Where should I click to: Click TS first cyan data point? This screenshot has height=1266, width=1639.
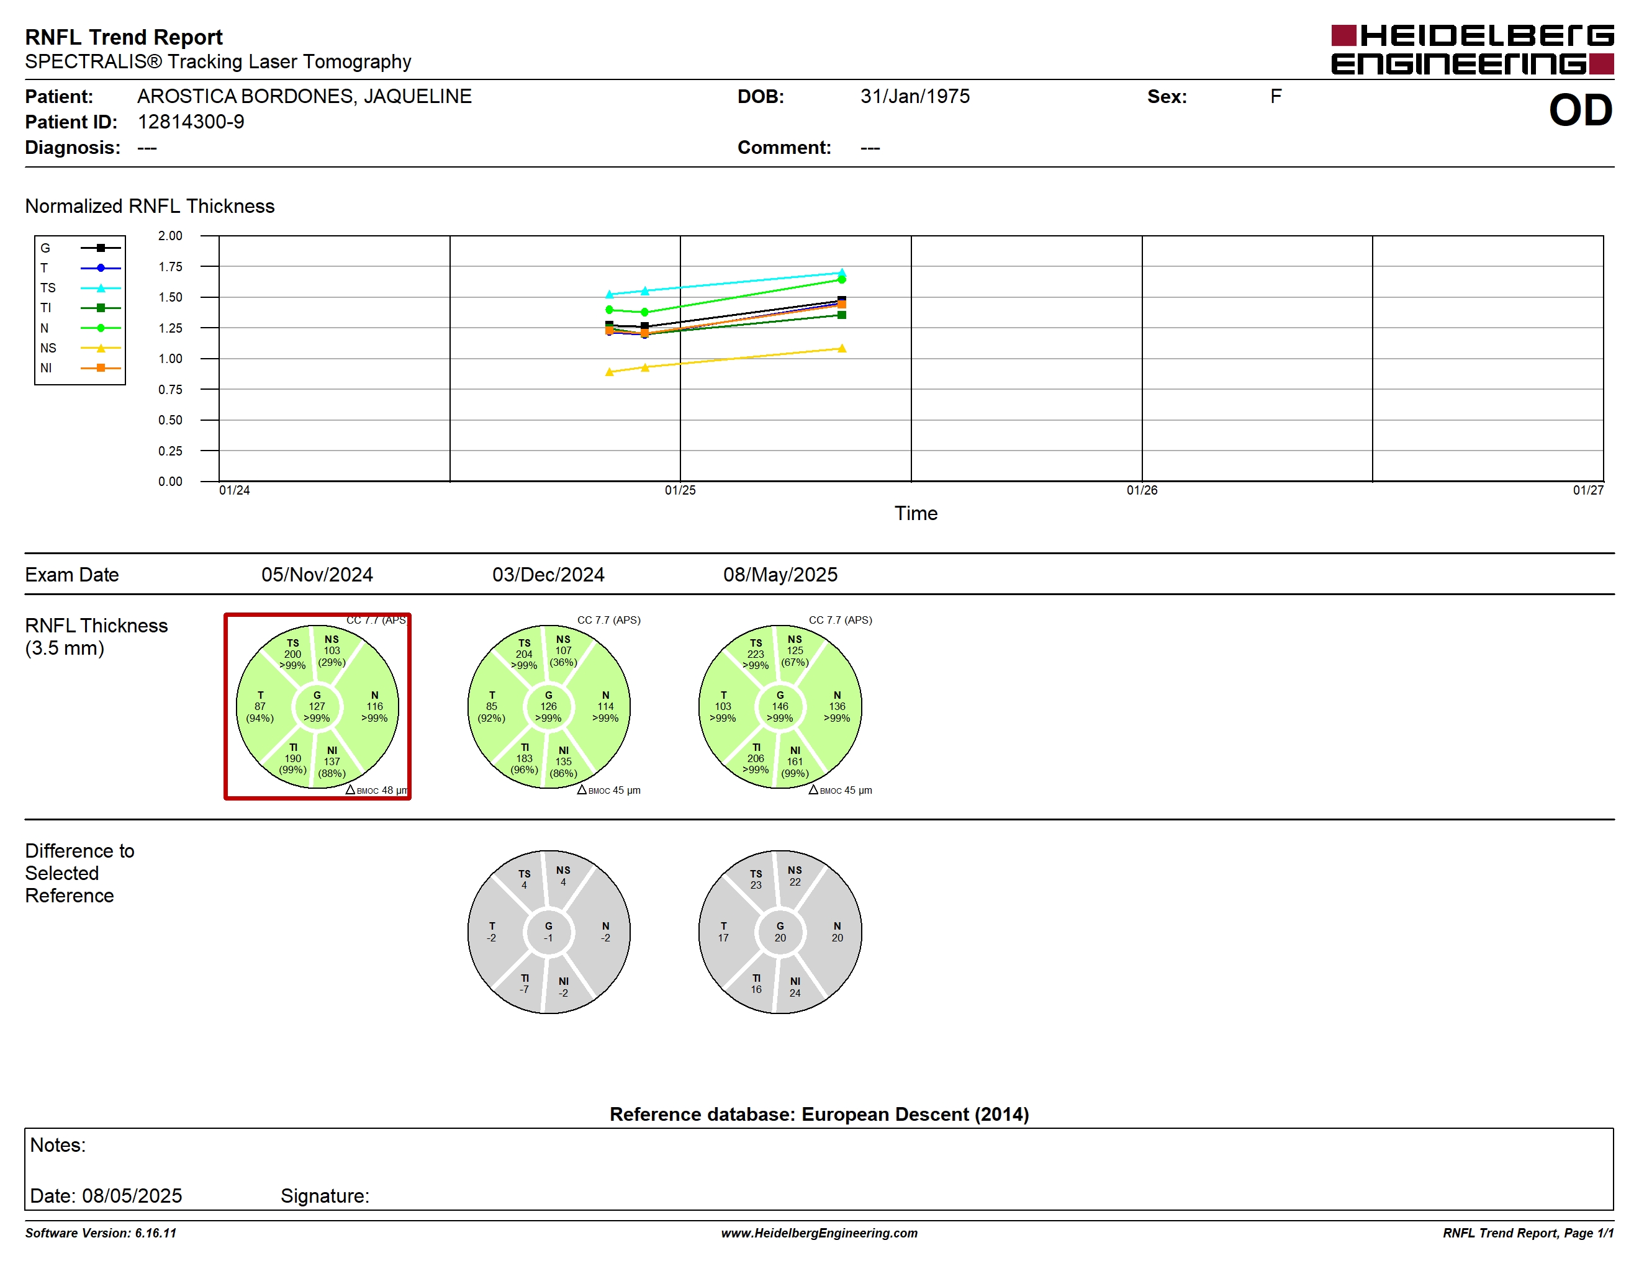[x=610, y=294]
